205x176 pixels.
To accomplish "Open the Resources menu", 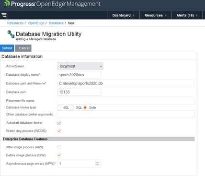I will [156, 15].
